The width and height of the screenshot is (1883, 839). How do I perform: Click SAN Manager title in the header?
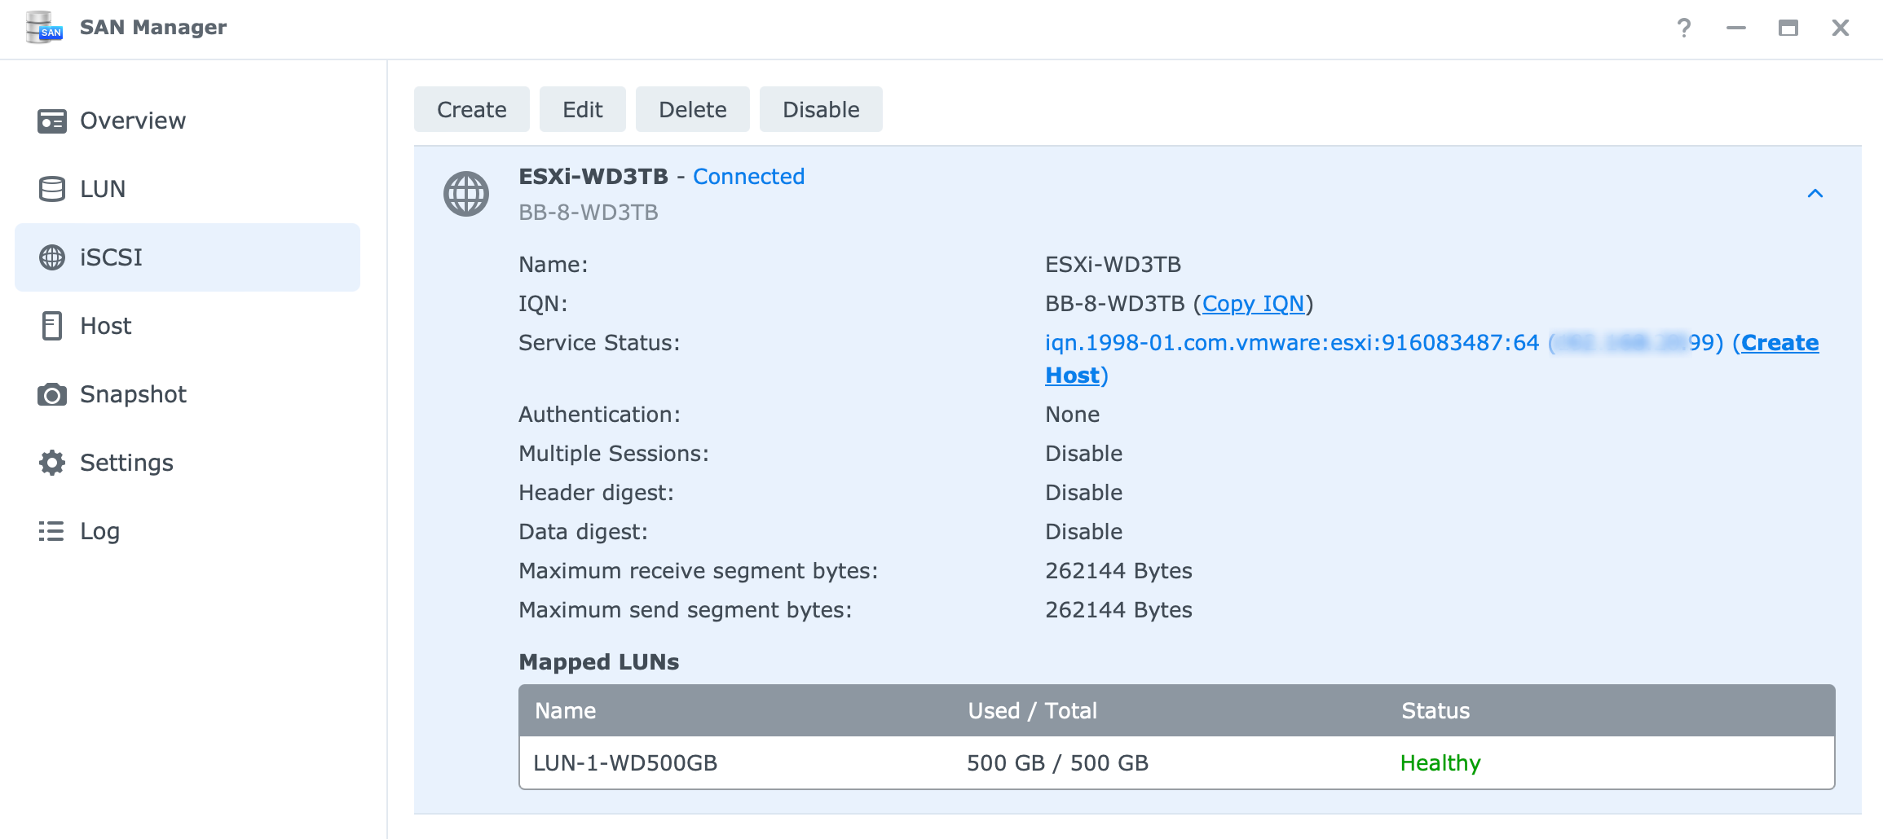pos(152,26)
